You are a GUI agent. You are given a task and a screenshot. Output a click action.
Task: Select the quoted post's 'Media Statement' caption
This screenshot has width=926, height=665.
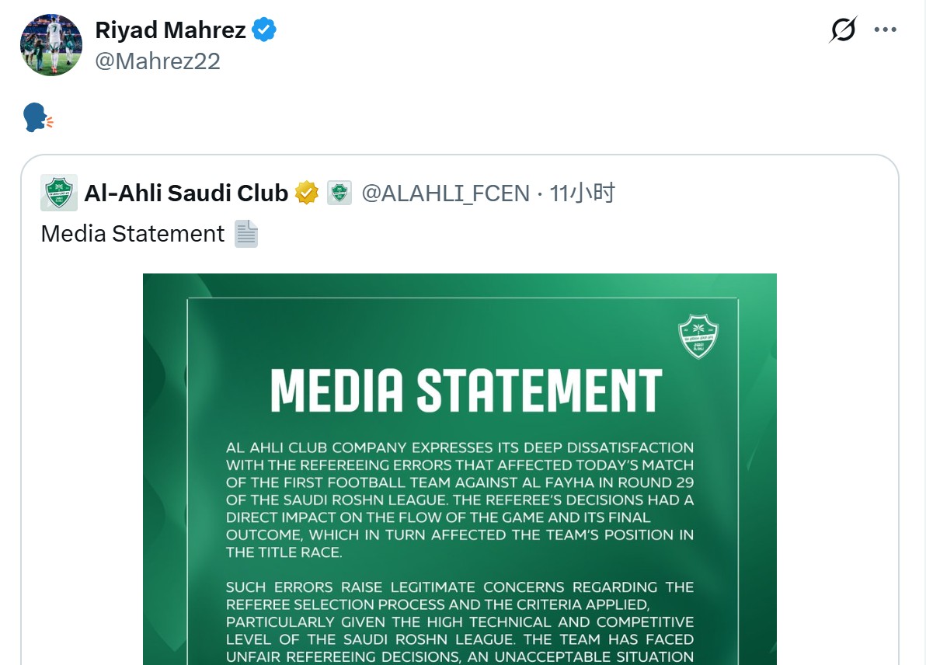133,234
